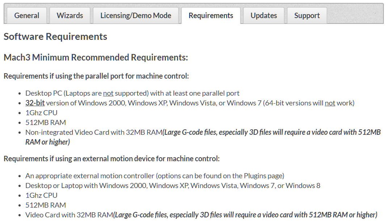390x221 pixels.
Task: Click the Mach3 Minimum Recommended Requirements heading
Action: [x=96, y=57]
